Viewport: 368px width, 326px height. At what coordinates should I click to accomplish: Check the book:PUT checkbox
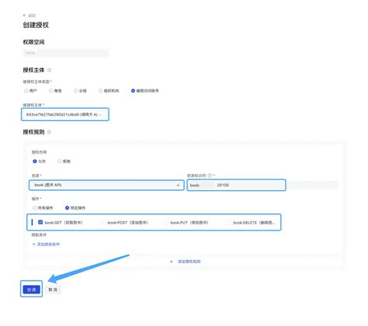[x=166, y=222]
